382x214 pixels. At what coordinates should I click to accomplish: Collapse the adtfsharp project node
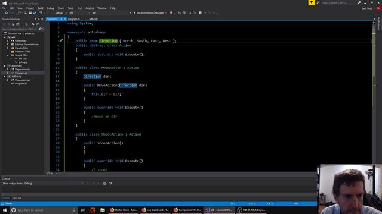click(x=4, y=77)
